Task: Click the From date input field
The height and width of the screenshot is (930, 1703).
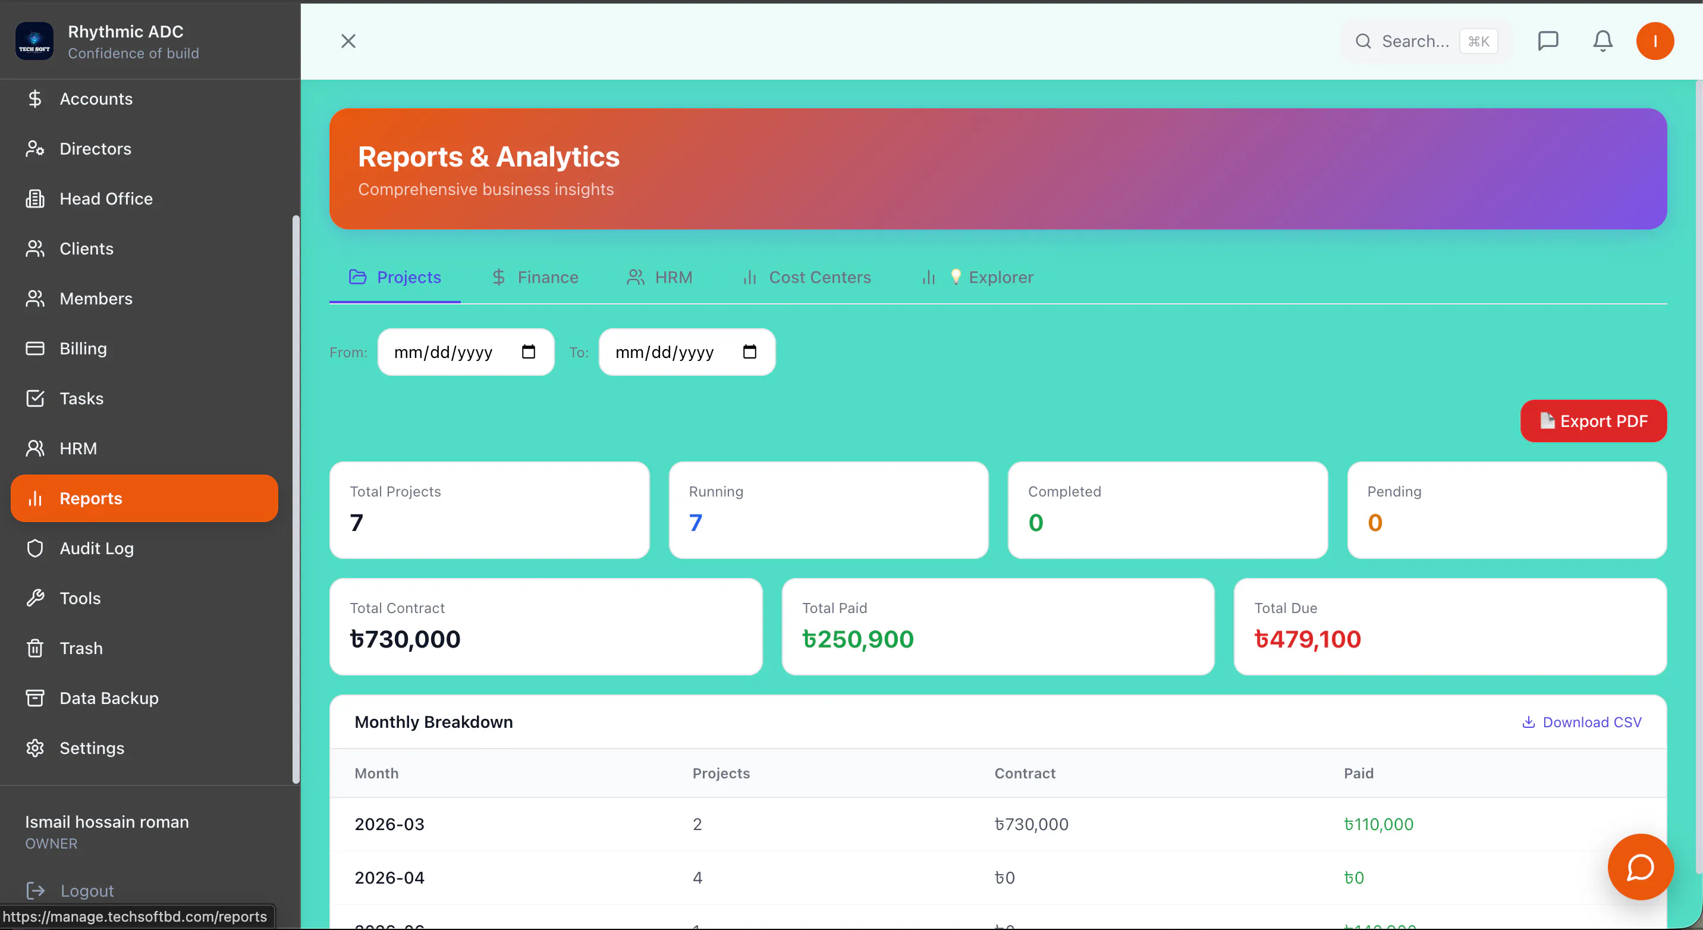Action: coord(466,351)
